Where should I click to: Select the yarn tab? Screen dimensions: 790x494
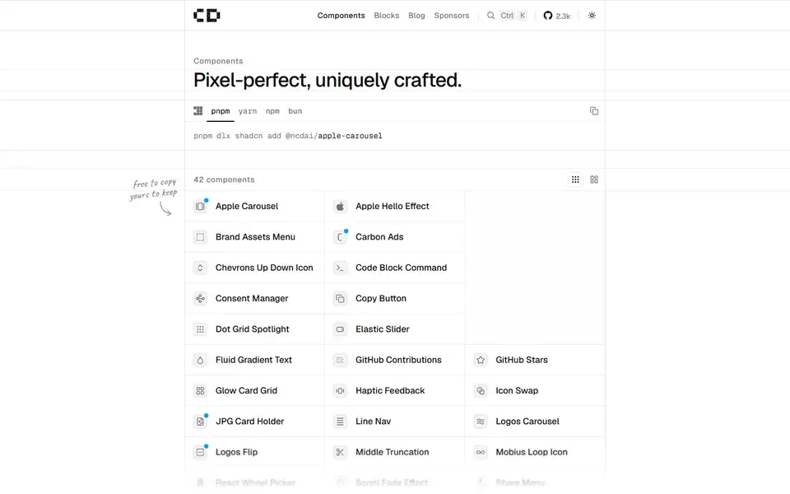point(248,111)
